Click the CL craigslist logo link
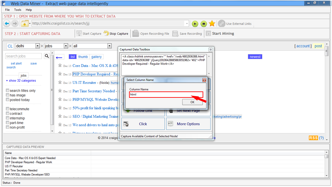 [10, 46]
